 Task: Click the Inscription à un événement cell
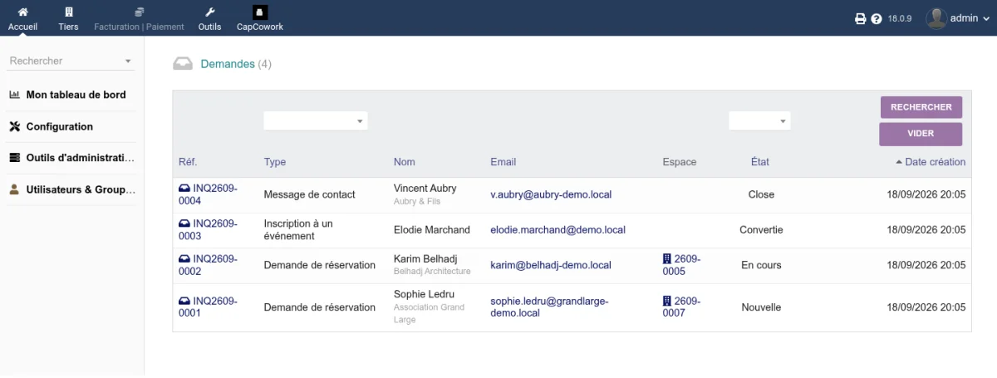click(298, 229)
